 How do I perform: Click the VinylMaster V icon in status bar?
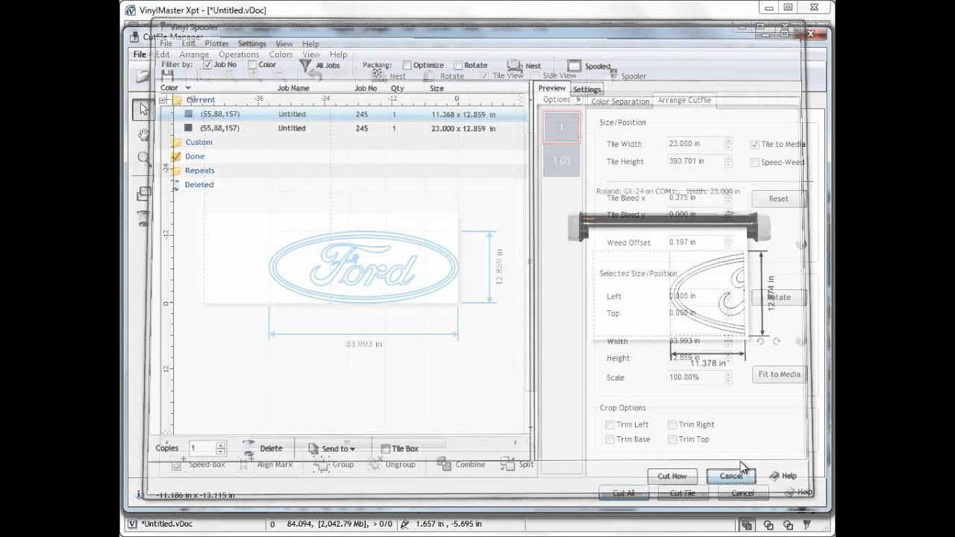click(x=132, y=524)
